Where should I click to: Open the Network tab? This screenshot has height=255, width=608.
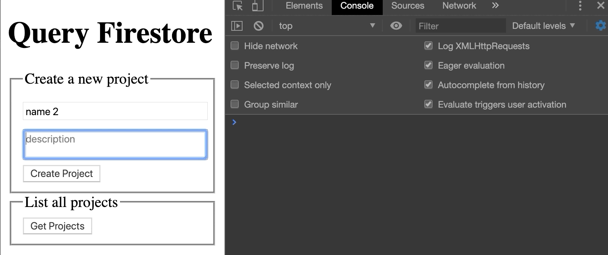coord(459,6)
